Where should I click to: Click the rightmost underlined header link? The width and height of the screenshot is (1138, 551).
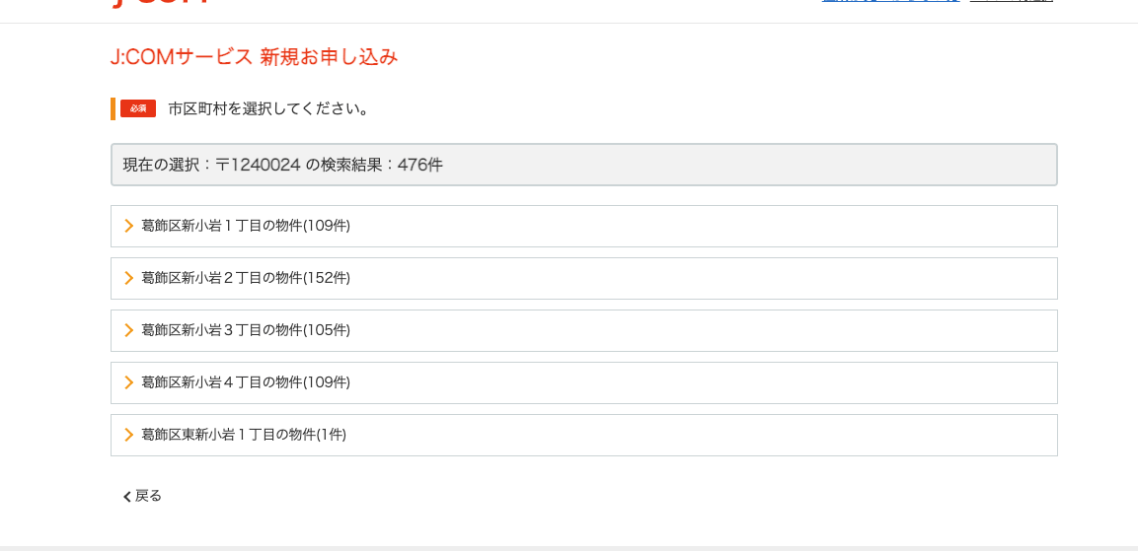[x=1011, y=2]
